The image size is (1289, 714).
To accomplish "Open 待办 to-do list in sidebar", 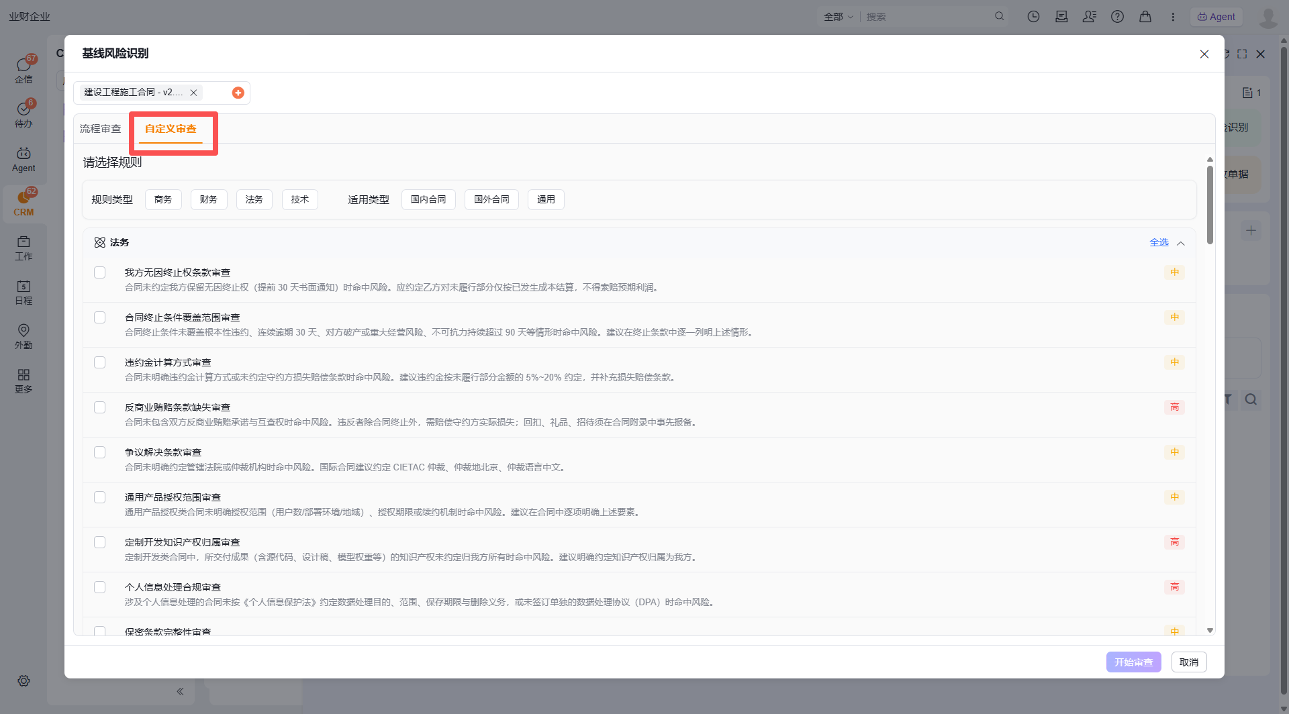I will coord(23,114).
